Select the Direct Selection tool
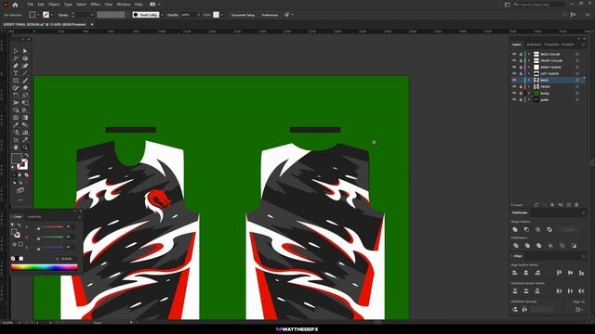This screenshot has height=334, width=595. coord(25,51)
